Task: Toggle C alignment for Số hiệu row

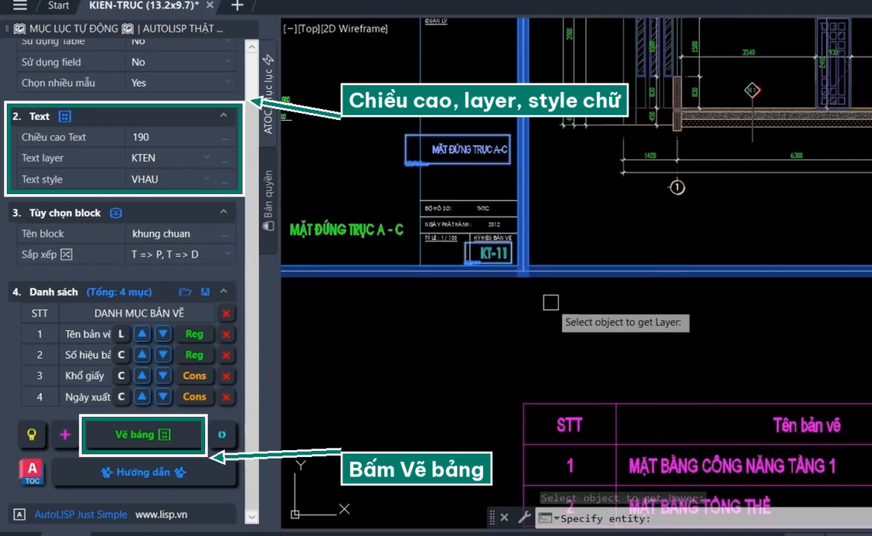Action: [121, 355]
